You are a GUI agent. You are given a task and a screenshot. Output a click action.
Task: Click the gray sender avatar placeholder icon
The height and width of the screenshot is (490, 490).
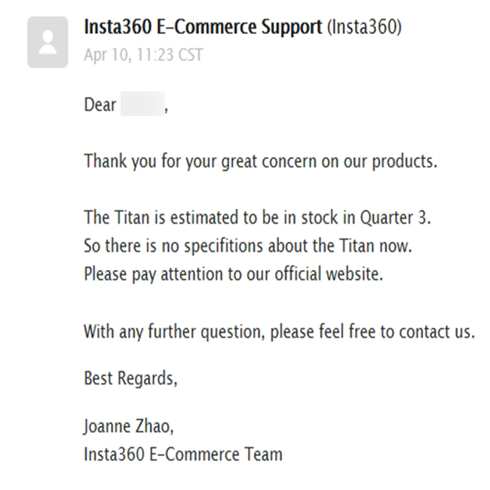pos(47,42)
